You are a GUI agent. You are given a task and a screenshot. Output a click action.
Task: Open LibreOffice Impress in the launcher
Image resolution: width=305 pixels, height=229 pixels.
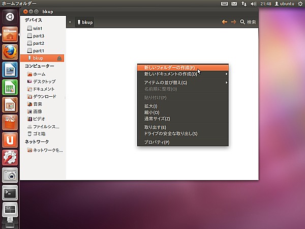[10, 105]
